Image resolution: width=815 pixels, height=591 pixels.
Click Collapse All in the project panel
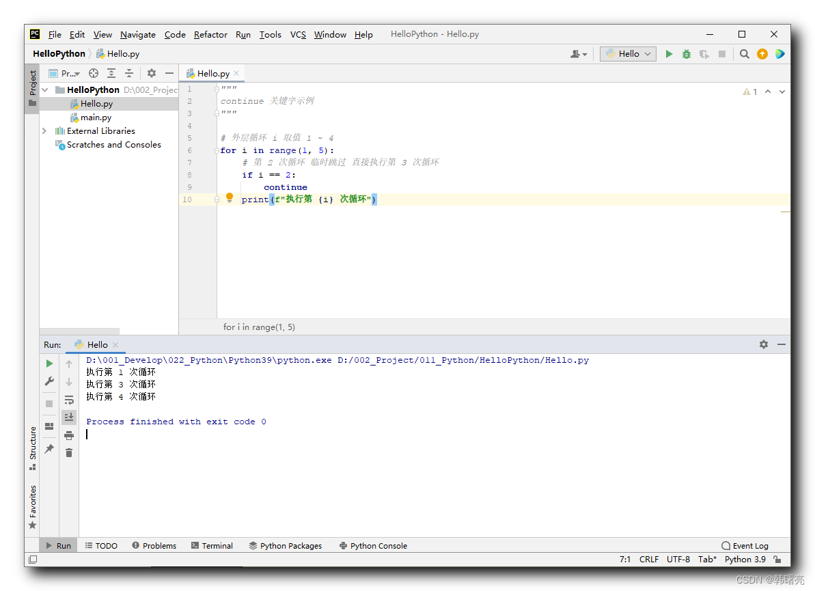click(x=129, y=73)
